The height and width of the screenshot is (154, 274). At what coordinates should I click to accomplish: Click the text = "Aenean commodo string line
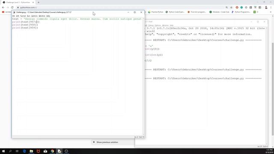pos(77,19)
